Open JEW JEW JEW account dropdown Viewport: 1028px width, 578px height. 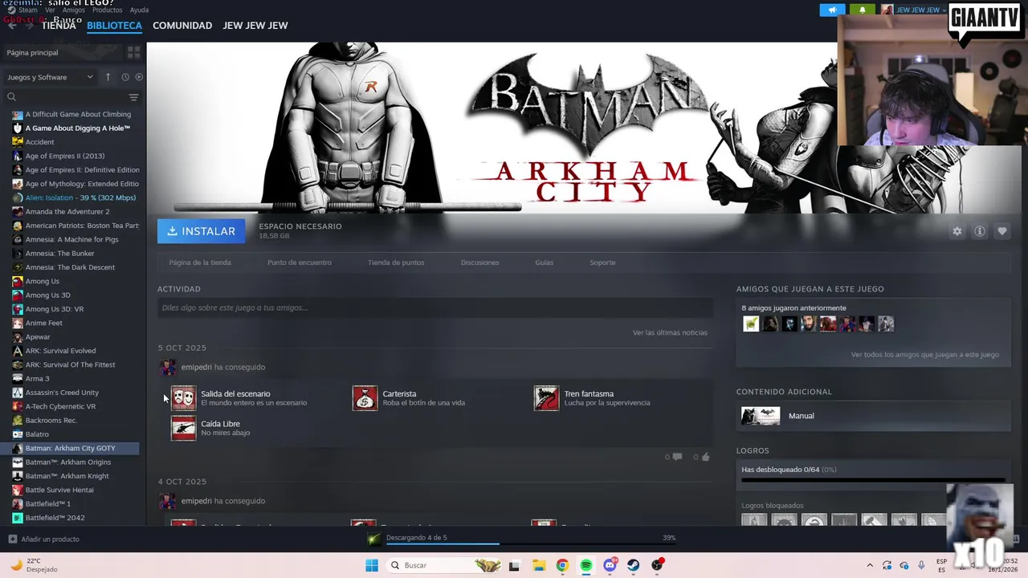pos(914,10)
